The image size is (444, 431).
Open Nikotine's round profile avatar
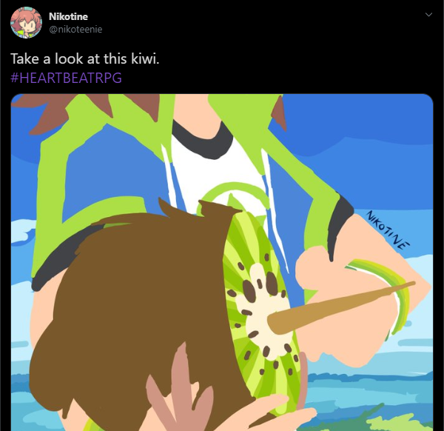tap(27, 23)
